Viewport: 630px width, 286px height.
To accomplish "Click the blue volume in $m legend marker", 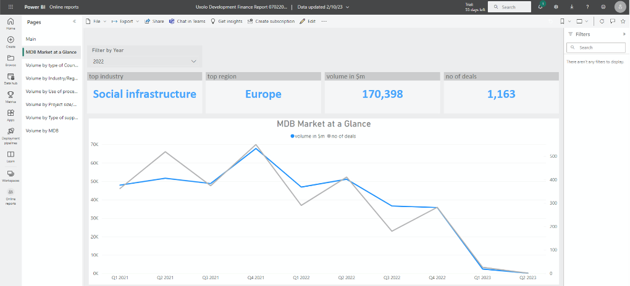I will tap(292, 136).
